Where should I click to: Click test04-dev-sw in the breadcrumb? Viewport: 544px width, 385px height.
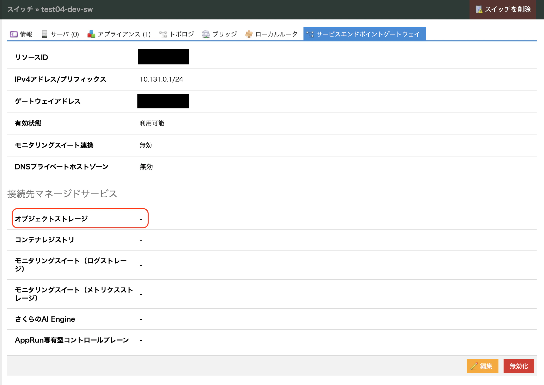tap(67, 9)
